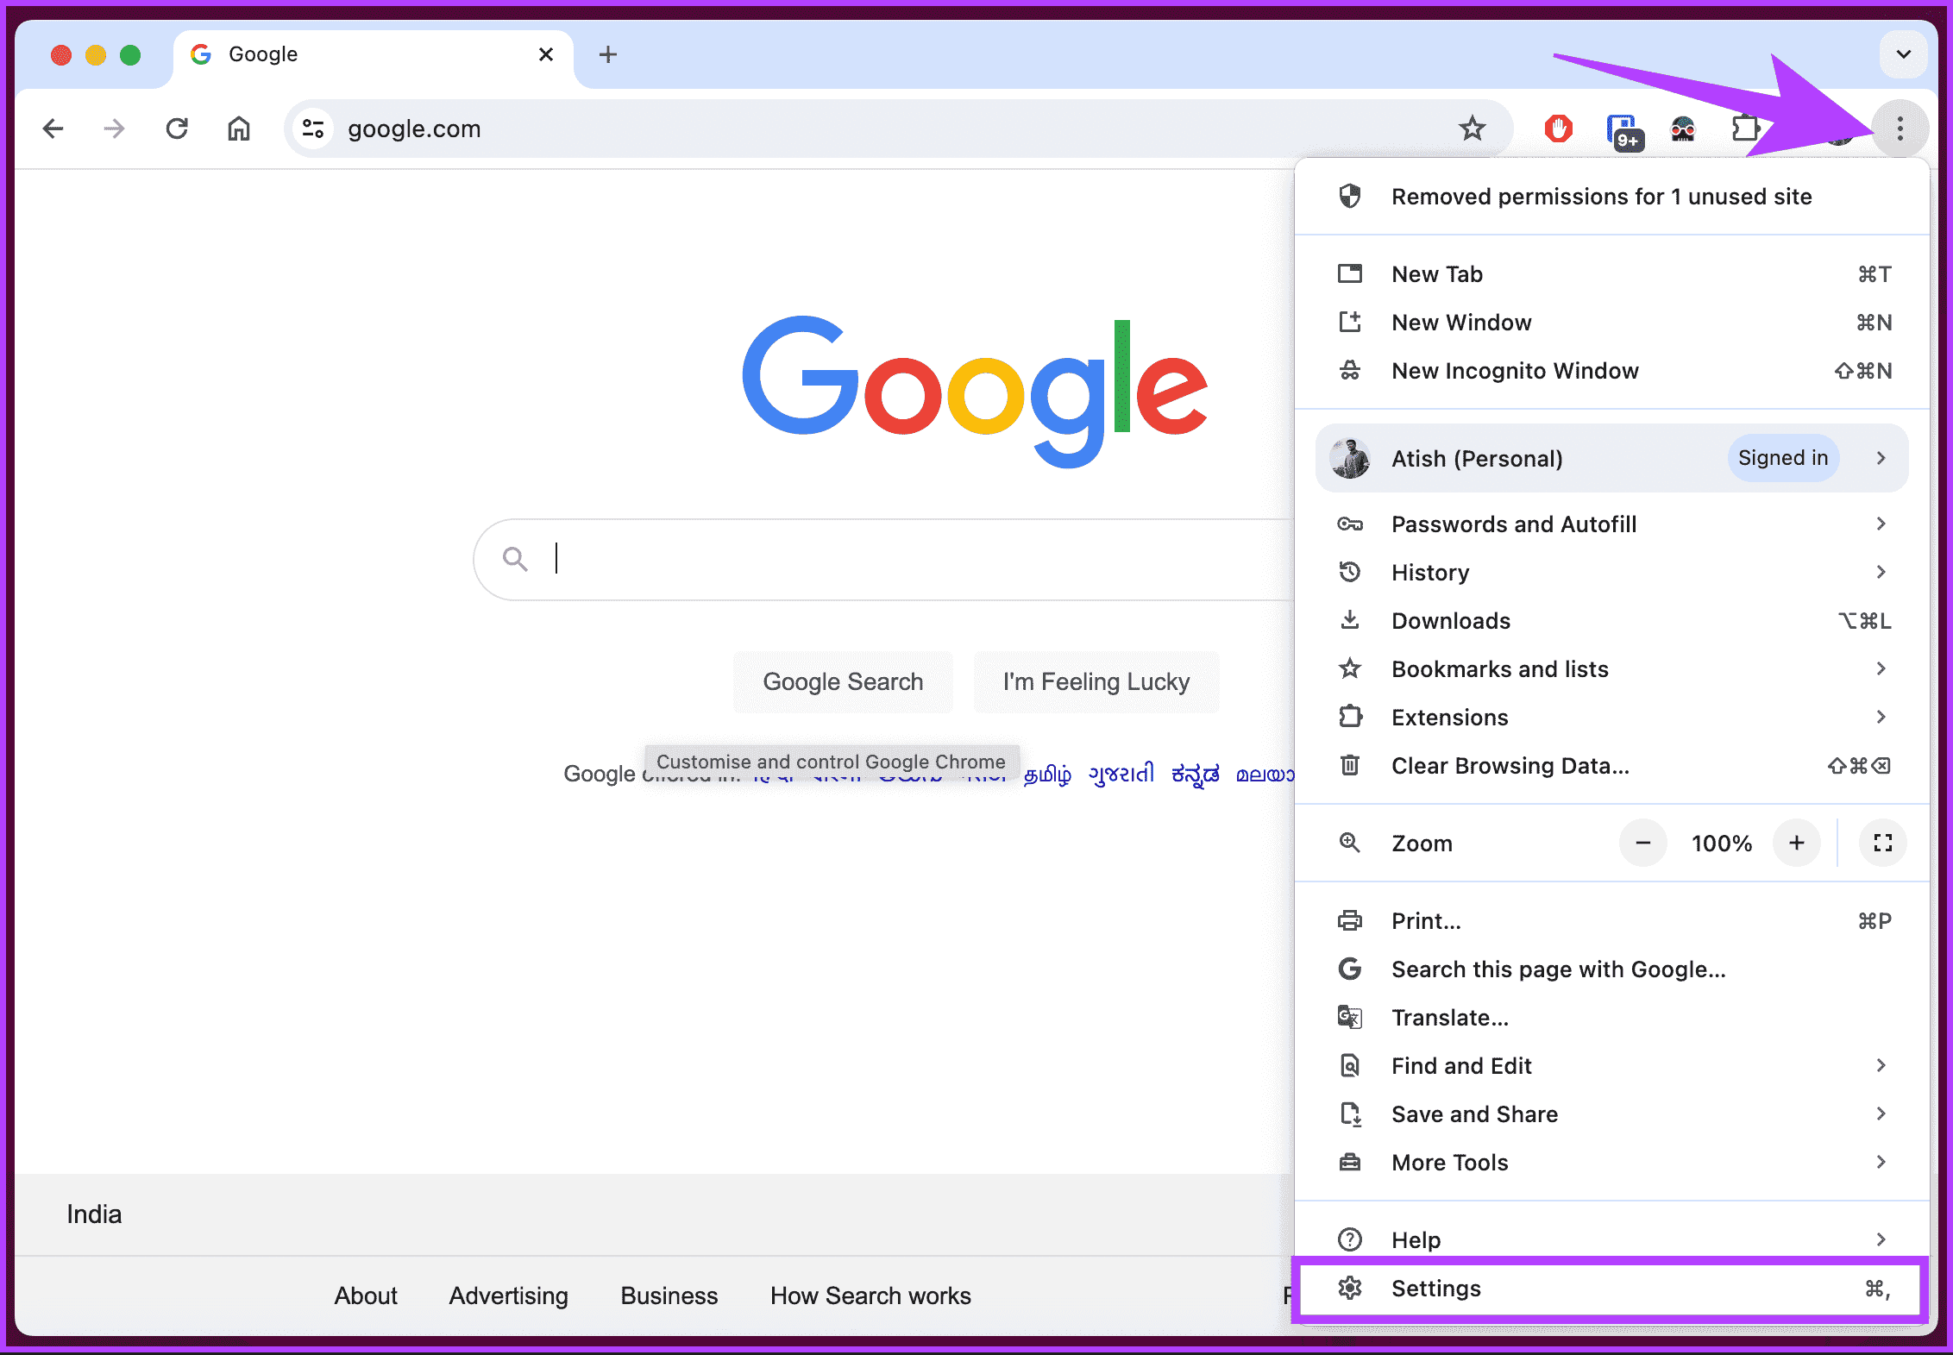Click the Kannada language link
Screen dimensions: 1953x1355
pos(1195,774)
